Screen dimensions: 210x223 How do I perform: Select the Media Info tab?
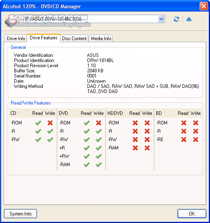[x=101, y=39]
